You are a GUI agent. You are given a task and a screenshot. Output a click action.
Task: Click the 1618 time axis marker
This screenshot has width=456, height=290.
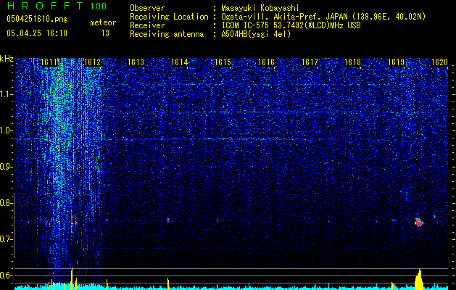[x=353, y=62]
